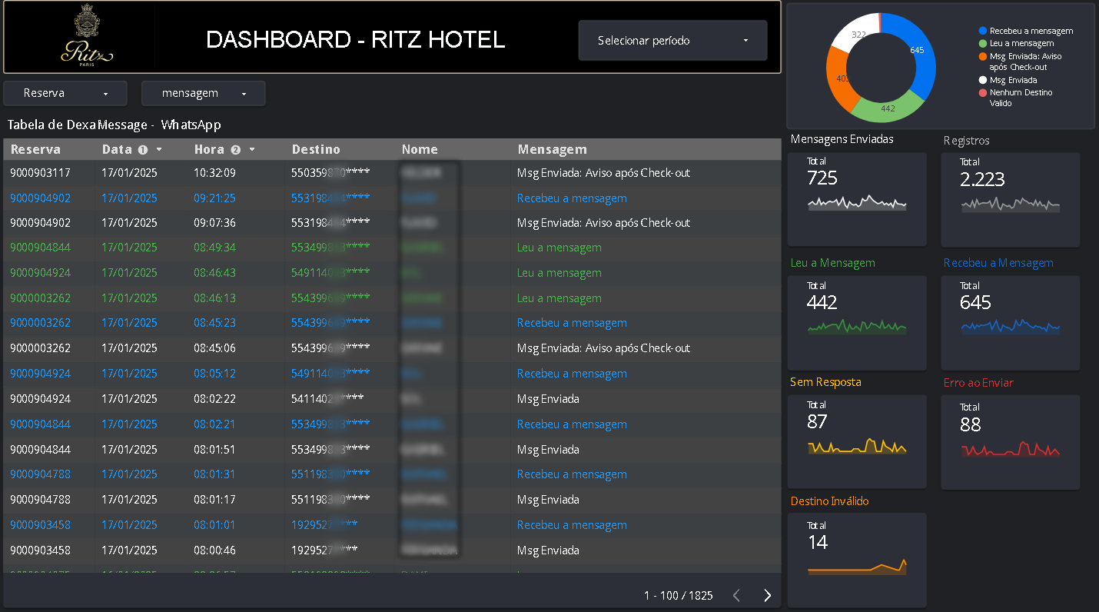Click sort arrow beside Data header
The image size is (1099, 612).
coord(159,149)
